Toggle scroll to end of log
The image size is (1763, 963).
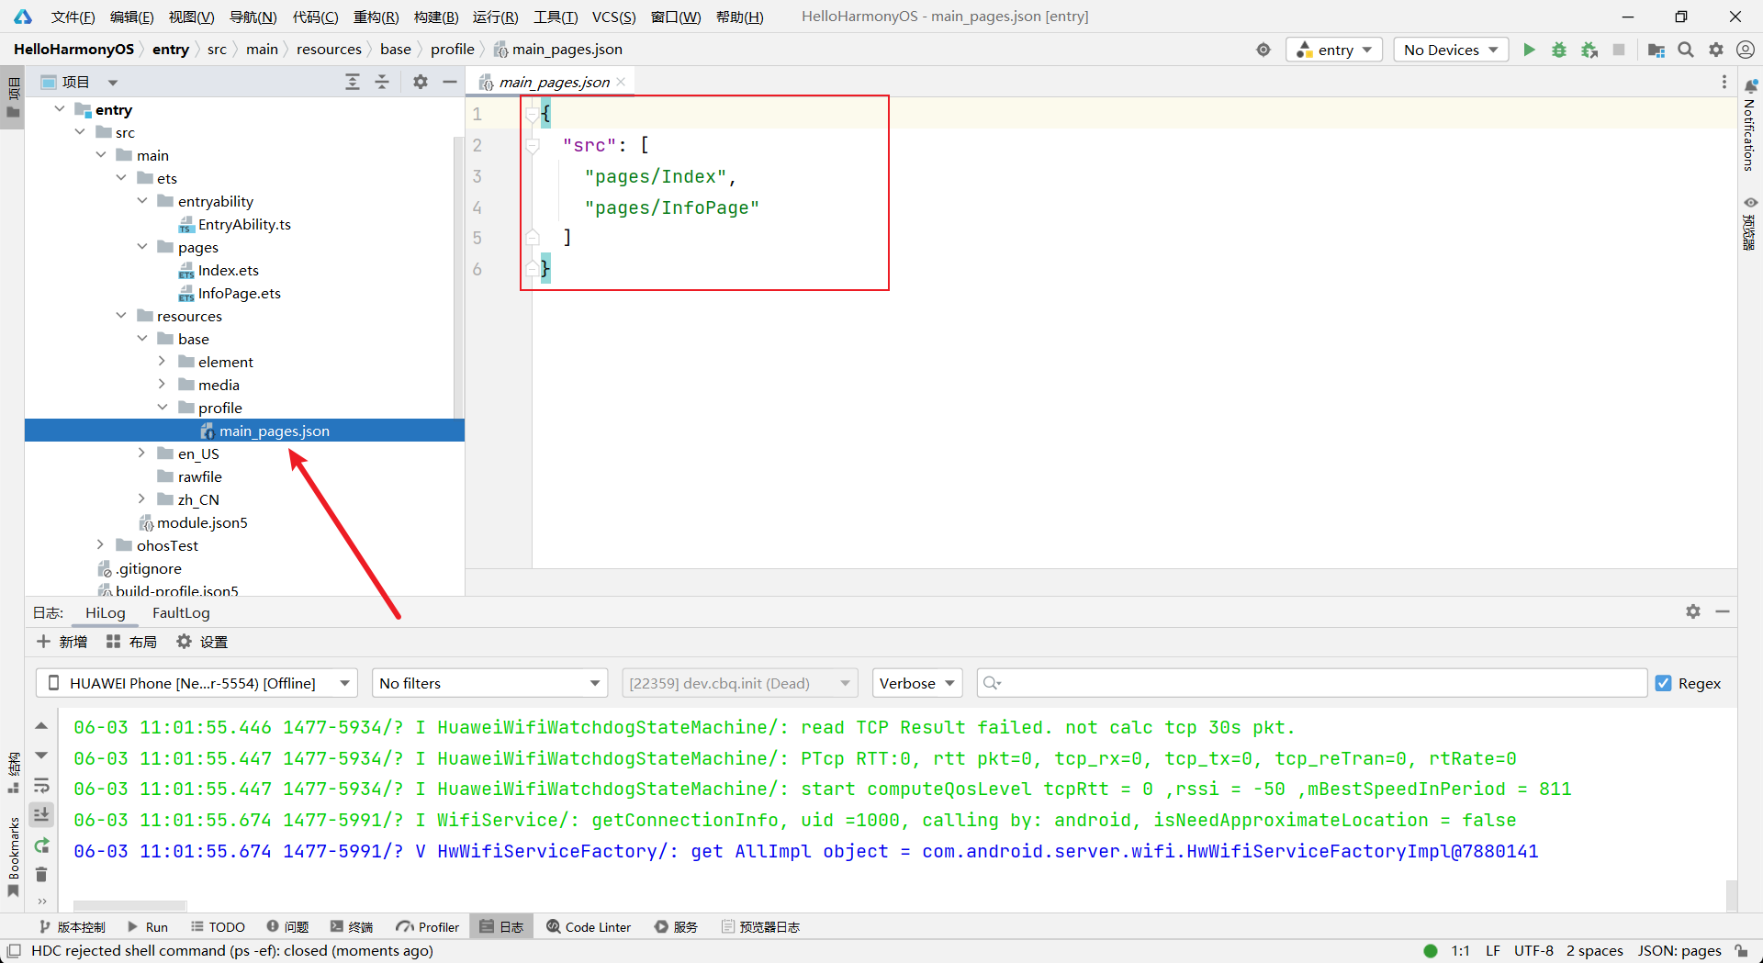(41, 815)
